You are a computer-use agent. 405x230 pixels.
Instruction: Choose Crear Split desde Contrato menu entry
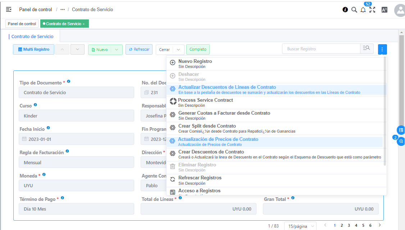[x=207, y=126]
